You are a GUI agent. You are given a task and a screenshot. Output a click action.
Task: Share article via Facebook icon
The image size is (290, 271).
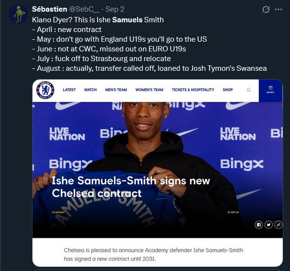(x=258, y=225)
